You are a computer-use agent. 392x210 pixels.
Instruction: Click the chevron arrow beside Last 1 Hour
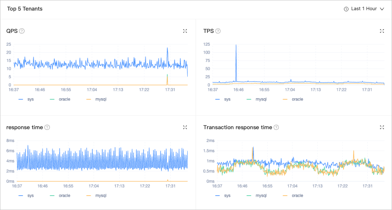pos(382,9)
